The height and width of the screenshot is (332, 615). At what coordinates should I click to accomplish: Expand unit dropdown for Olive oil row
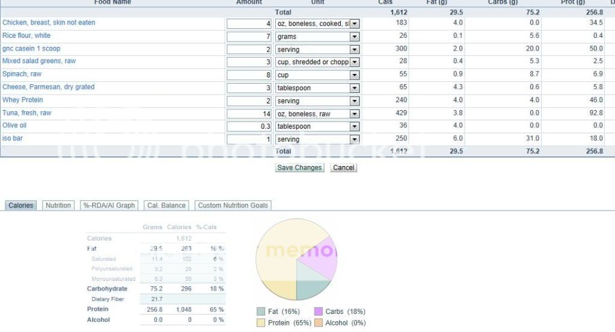tap(355, 127)
